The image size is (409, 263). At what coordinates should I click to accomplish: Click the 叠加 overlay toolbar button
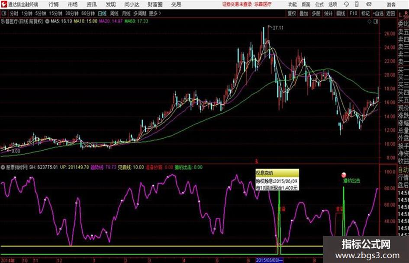pyautogui.click(x=304, y=13)
